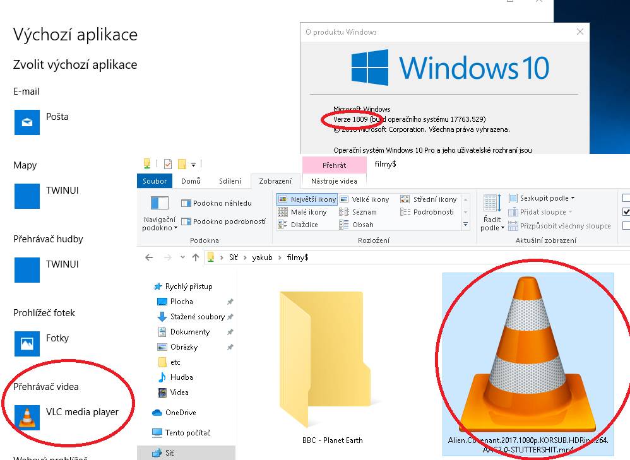Open the recent locations dropdown chevron
This screenshot has height=460, width=630.
click(182, 257)
